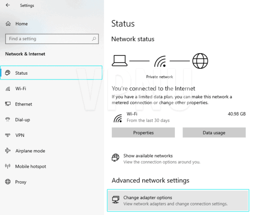The image size is (275, 215).
Task: Click the VPN icon in sidebar
Action: click(8, 135)
